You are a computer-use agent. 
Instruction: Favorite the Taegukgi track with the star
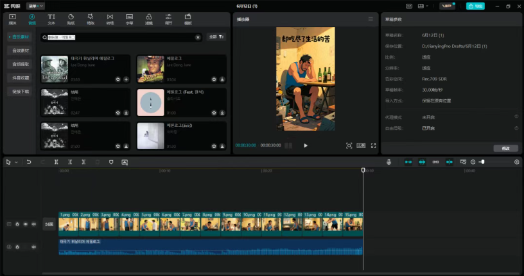click(118, 79)
